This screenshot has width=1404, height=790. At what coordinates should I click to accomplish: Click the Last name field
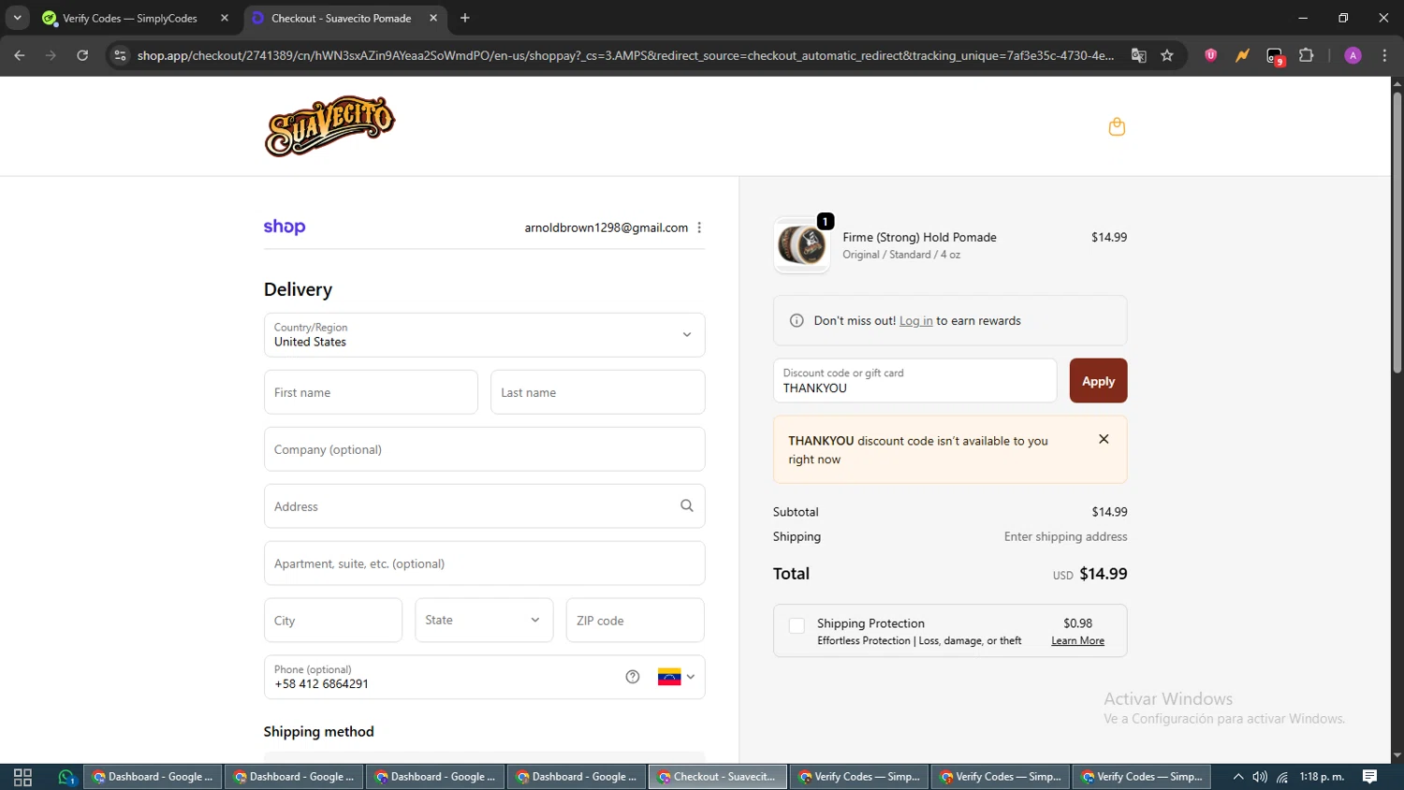[597, 392]
